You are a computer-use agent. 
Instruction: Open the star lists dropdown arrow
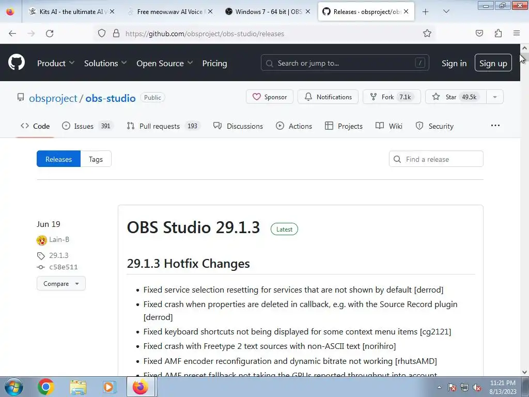coord(495,97)
